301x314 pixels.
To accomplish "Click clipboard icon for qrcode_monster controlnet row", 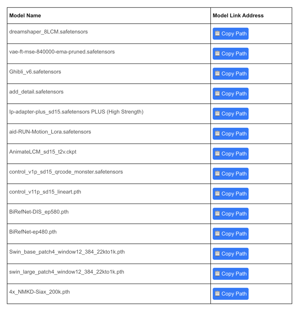I will (217, 174).
